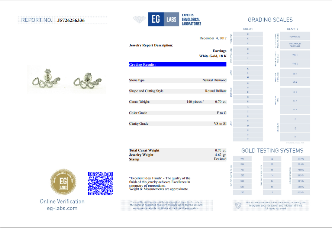Click the security shield icon
This screenshot has width=332, height=228.
point(238,205)
